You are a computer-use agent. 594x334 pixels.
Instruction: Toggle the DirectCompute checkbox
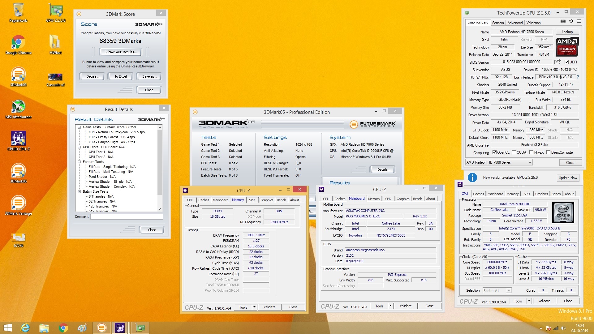click(548, 152)
